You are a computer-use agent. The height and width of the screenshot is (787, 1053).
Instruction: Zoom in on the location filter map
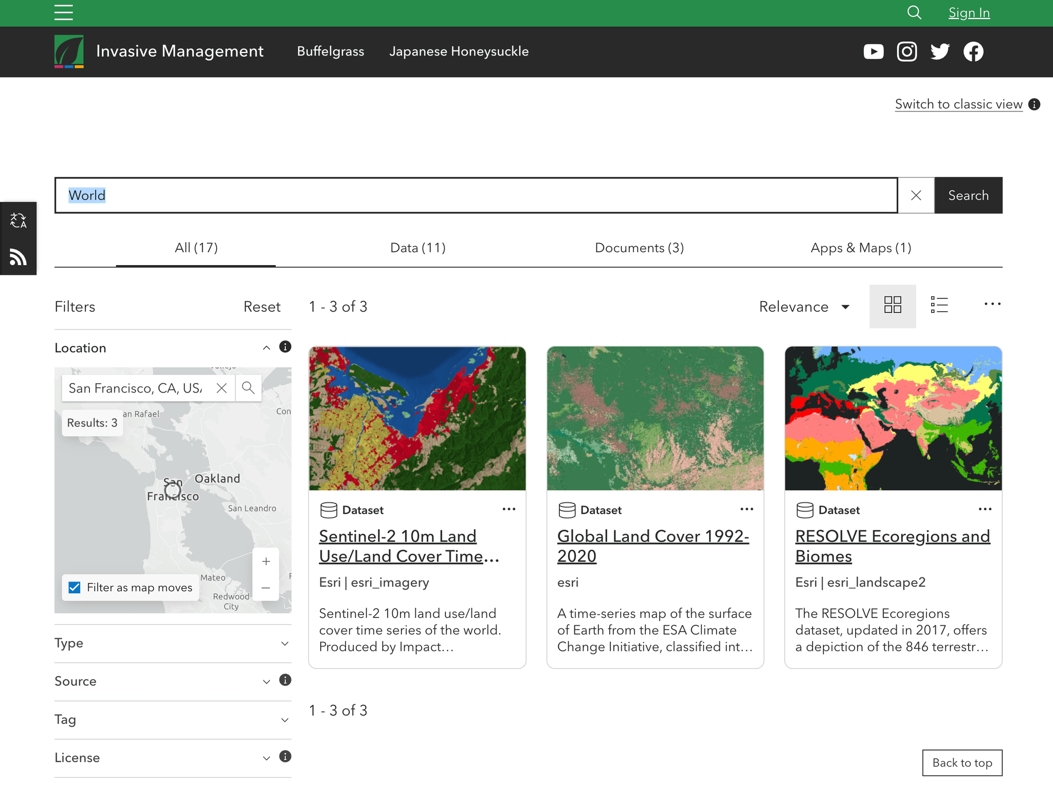click(x=266, y=561)
